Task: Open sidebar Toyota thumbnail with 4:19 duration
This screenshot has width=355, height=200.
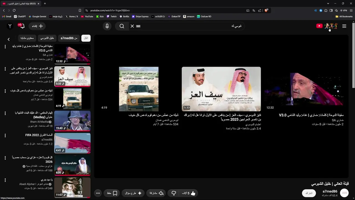Action: pos(72,99)
